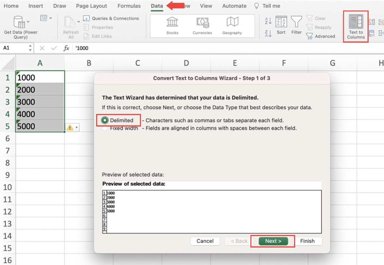Click the formula bar showing '1000
Image resolution: width=384 pixels, height=265 pixels.
(x=228, y=48)
